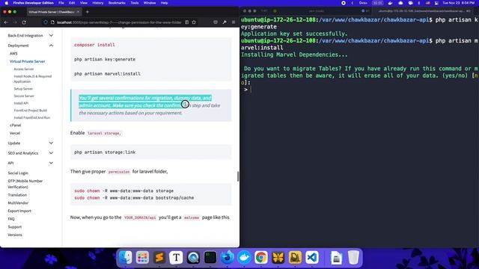Open QuickTime Player from the dock

coord(193,257)
